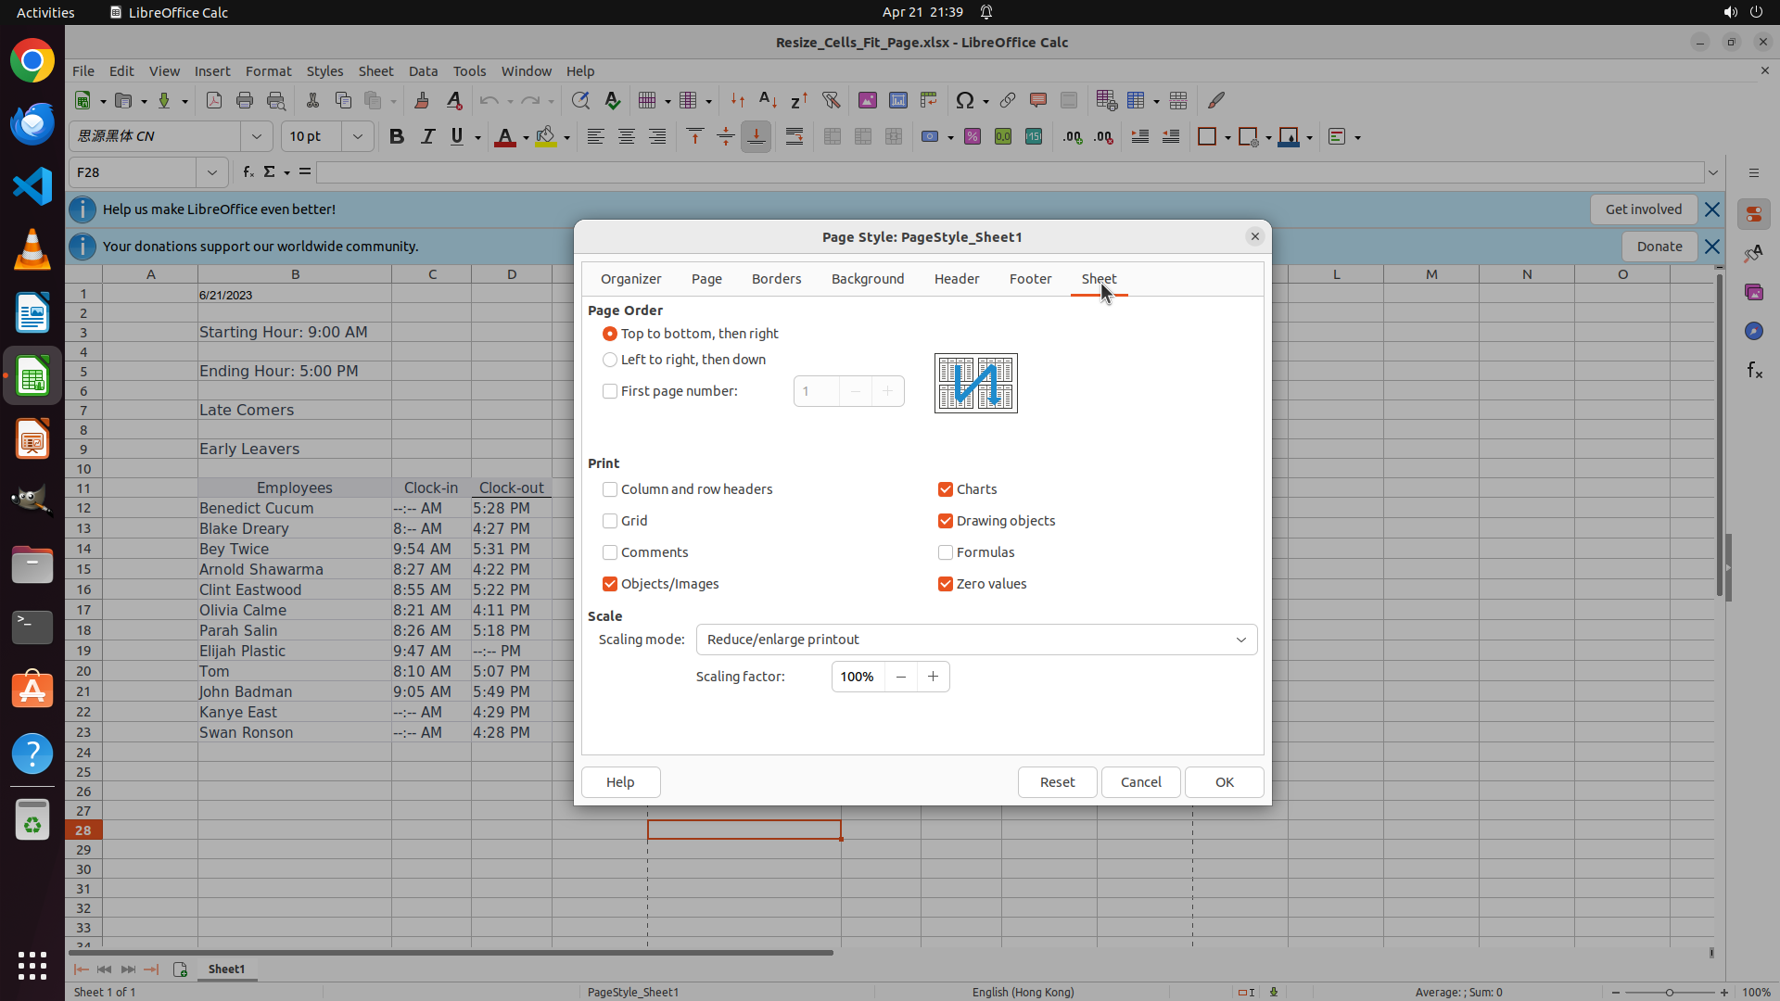
Task: Click the Sort Ascending icon
Action: point(768,101)
